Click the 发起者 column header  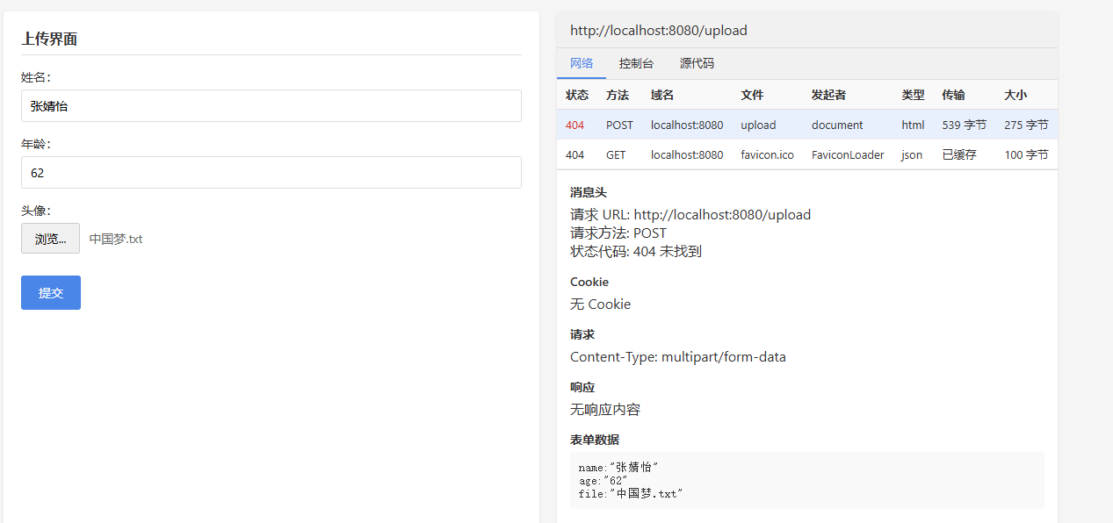coord(828,95)
